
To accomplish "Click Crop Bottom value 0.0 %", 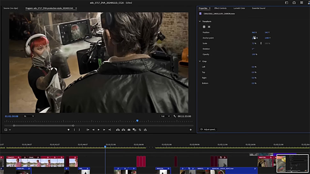I will 254,83.
